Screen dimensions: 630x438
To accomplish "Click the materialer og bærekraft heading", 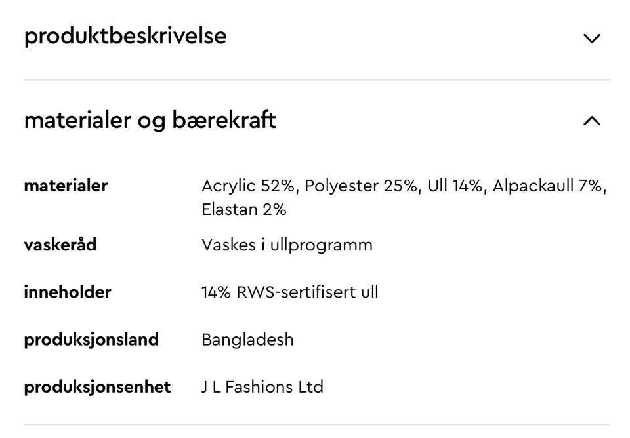I will [x=150, y=120].
